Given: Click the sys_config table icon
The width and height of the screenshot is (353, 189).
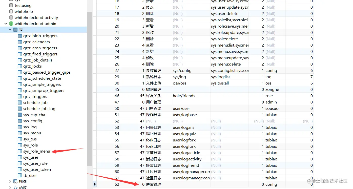Looking at the screenshot, I should click(x=20, y=121).
